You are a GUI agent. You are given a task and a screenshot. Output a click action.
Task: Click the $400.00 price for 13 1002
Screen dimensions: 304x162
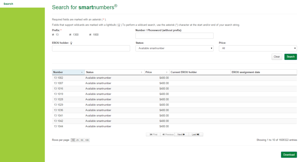point(164,78)
